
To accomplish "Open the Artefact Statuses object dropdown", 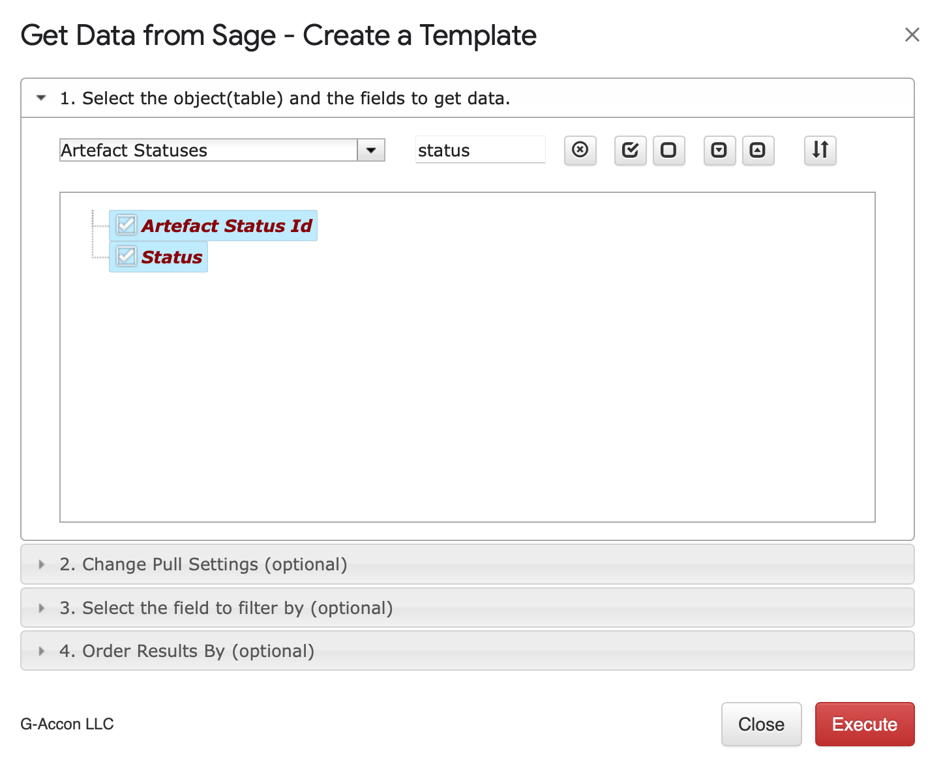I will 371,151.
